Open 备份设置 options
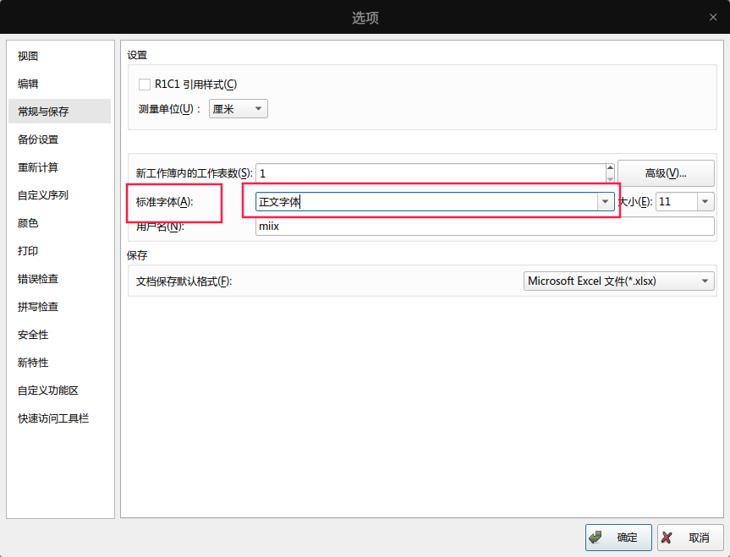Viewport: 730px width, 557px height. tap(38, 139)
